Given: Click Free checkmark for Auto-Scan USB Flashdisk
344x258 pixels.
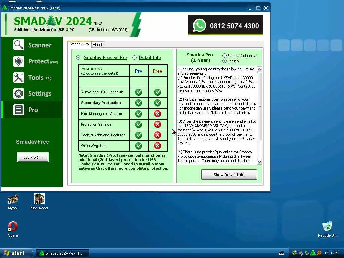Looking at the screenshot, I should pyautogui.click(x=157, y=92).
